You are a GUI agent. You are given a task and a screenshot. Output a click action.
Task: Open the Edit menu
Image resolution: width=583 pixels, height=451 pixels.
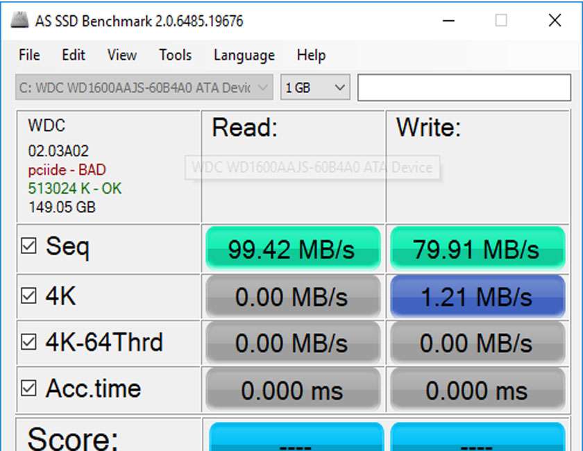click(x=73, y=55)
